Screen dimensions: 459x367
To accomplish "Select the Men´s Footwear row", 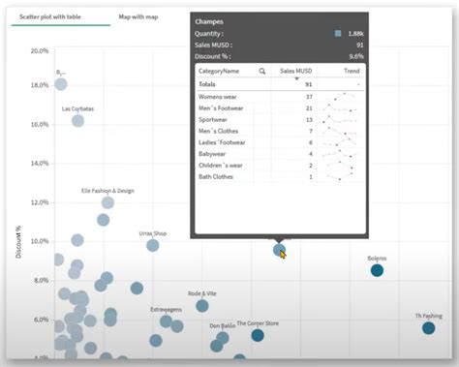I will pyautogui.click(x=280, y=108).
